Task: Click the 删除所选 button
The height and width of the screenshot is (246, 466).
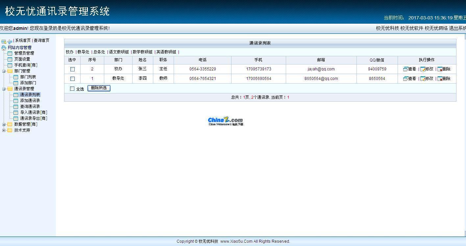Action: point(99,88)
